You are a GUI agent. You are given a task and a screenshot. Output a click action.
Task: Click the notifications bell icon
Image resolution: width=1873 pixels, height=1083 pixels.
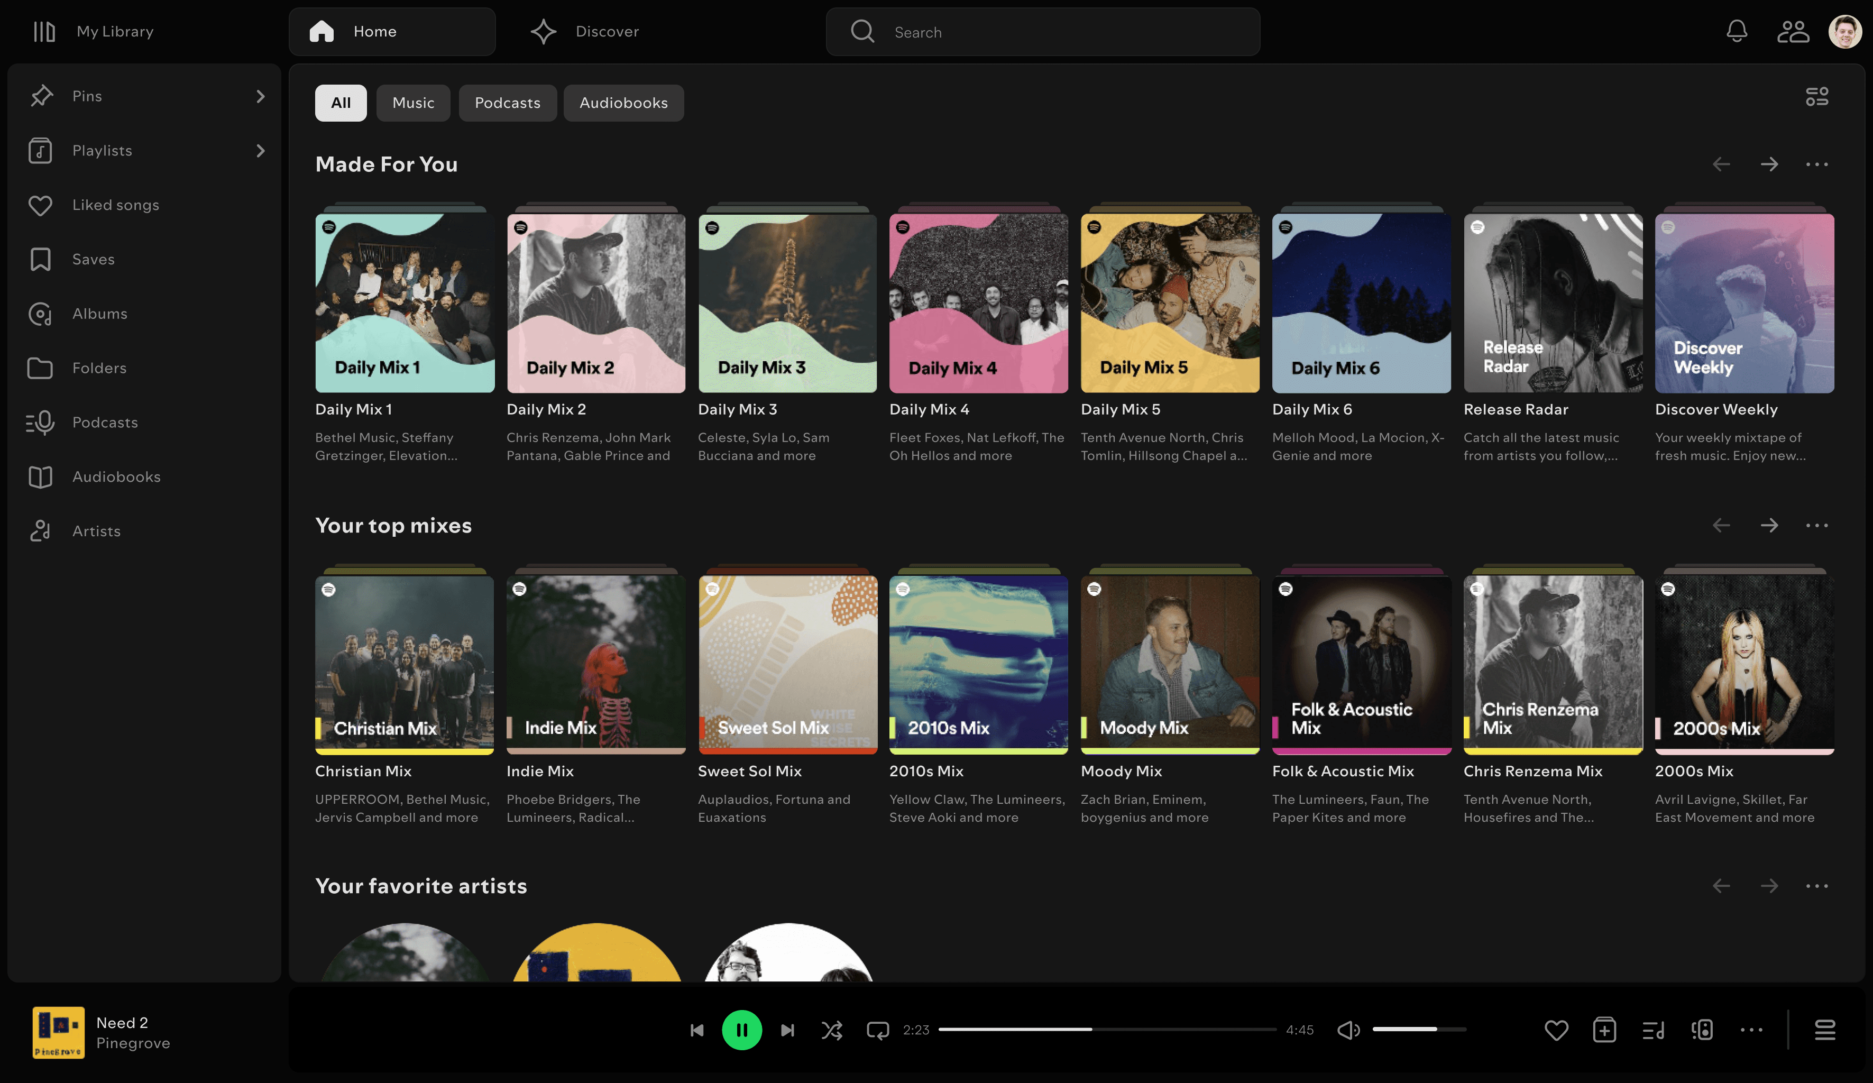[x=1736, y=31]
